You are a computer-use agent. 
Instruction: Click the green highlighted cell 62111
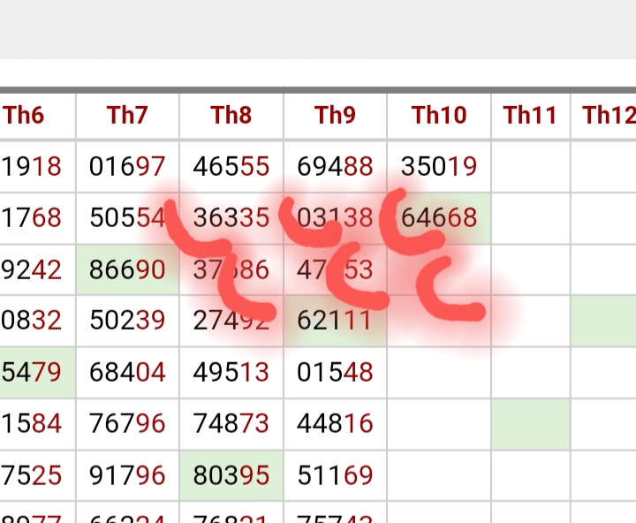pyautogui.click(x=335, y=321)
